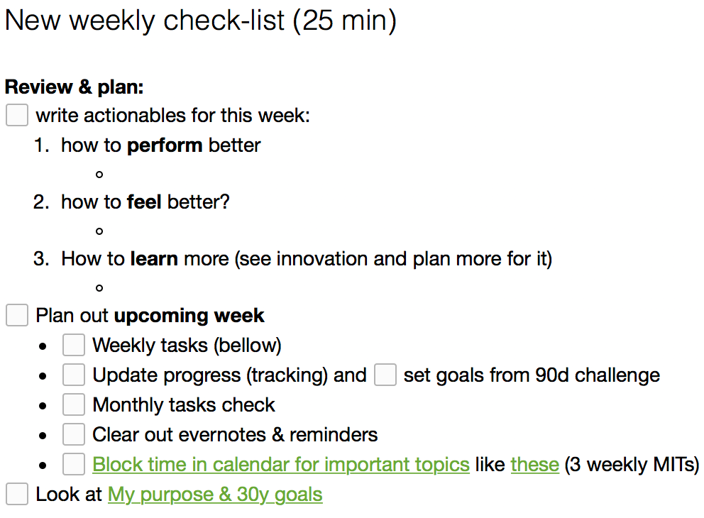
Task: Click the note title 'New weekly check-list (25 min)'
Action: pos(201,21)
